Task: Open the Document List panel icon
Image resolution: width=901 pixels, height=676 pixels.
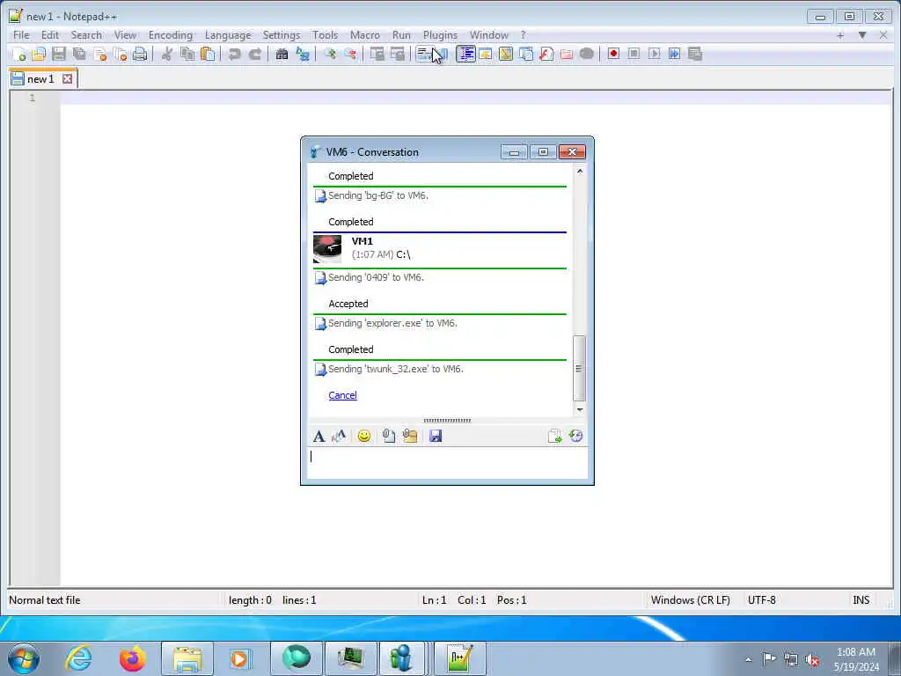Action: tap(526, 54)
